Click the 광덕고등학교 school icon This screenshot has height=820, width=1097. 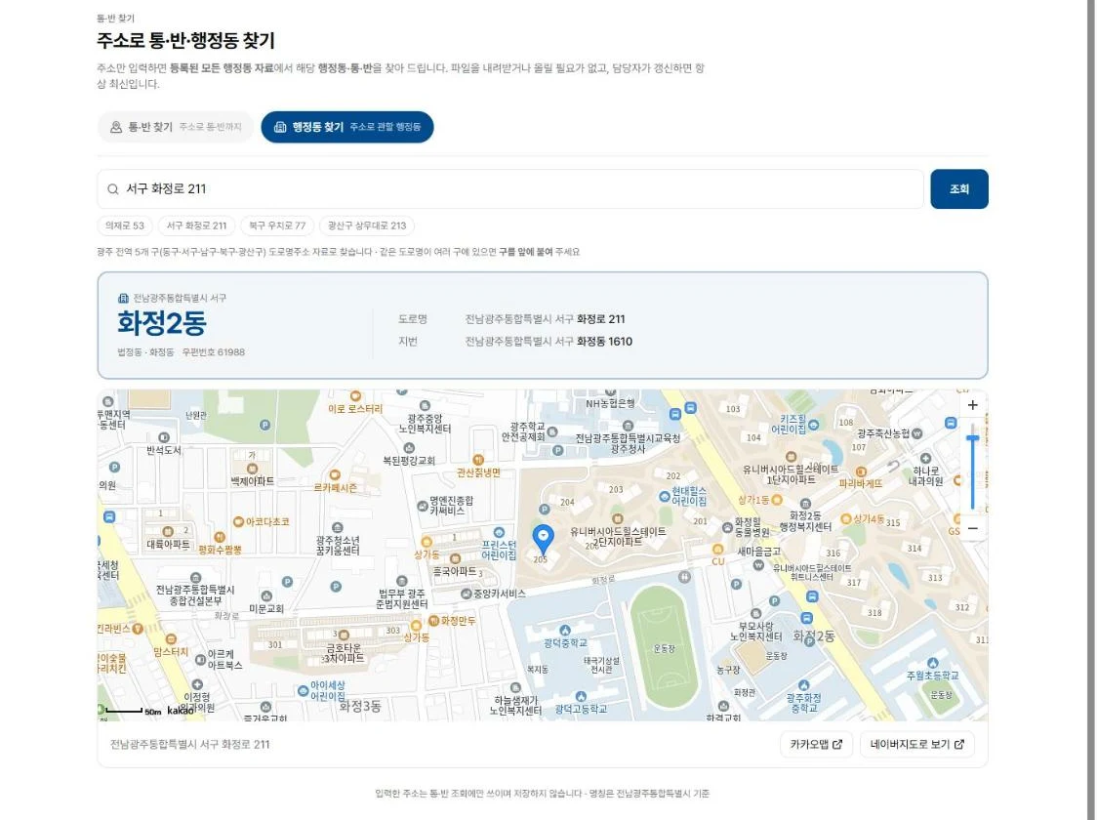point(581,697)
